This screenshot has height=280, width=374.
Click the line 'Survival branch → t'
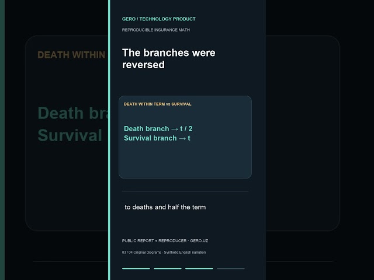157,138
